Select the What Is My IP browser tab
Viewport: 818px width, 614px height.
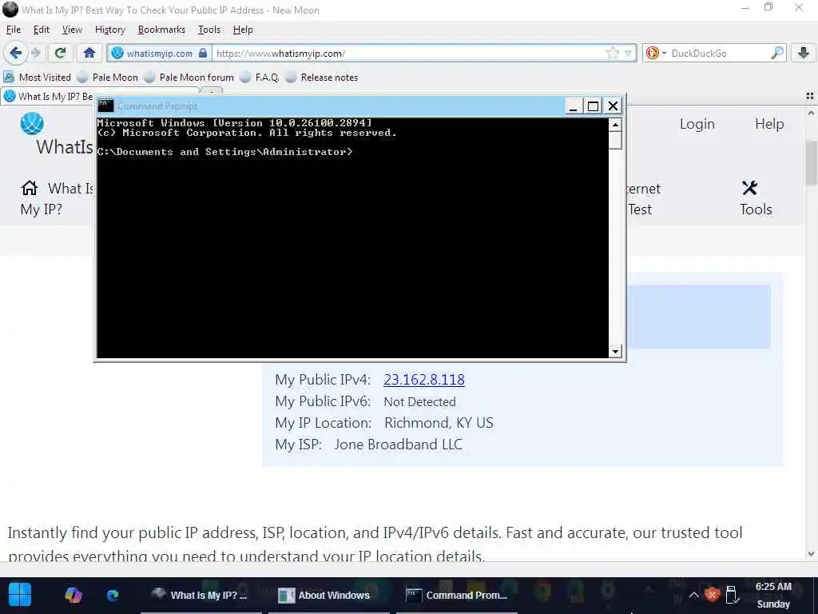pos(49,97)
